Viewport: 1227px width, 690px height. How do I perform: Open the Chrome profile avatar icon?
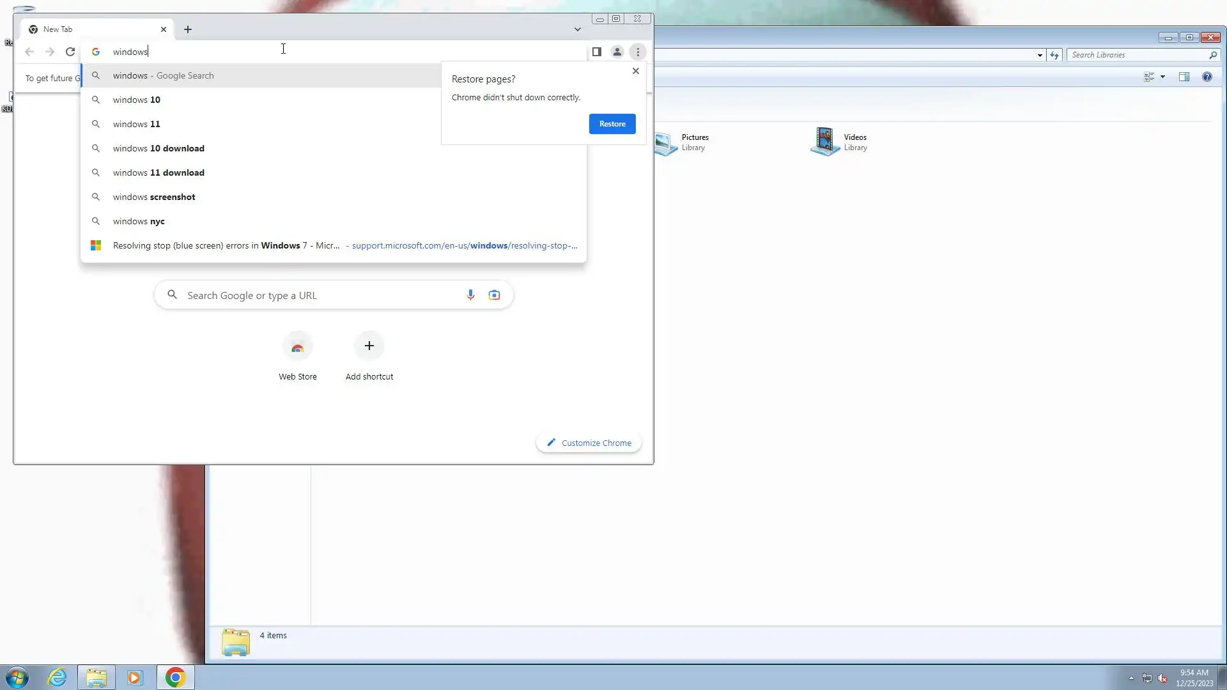tap(617, 52)
